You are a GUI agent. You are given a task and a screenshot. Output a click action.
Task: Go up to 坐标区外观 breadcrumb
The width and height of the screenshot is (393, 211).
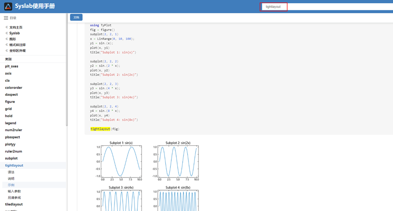tap(18, 50)
